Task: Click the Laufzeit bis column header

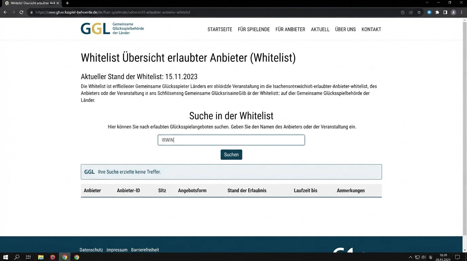Action: [305, 191]
